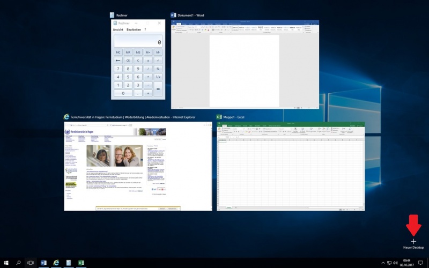Click digit 1 in Rechner
Image resolution: width=429 pixels, height=268 pixels.
tap(118, 85)
